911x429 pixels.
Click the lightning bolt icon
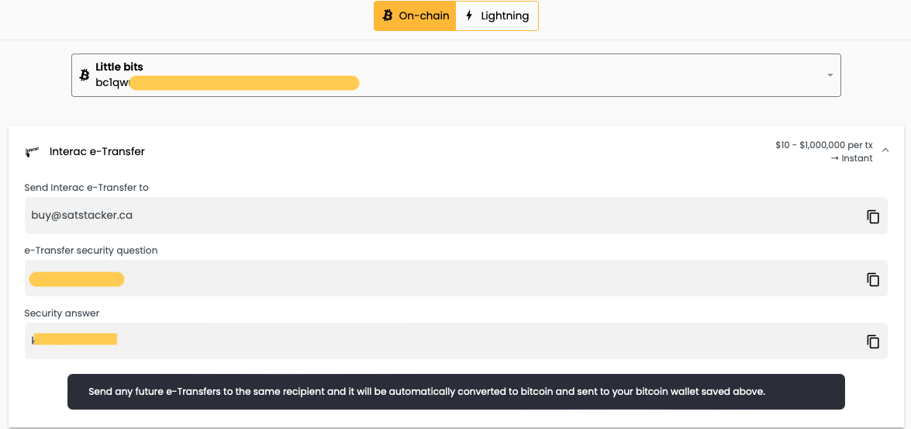pyautogui.click(x=469, y=16)
